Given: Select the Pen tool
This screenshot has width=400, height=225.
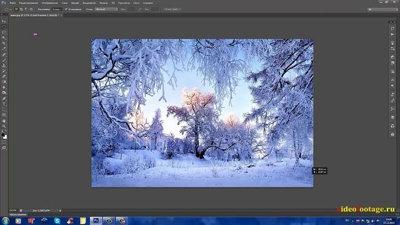Looking at the screenshot, I should [4, 99].
